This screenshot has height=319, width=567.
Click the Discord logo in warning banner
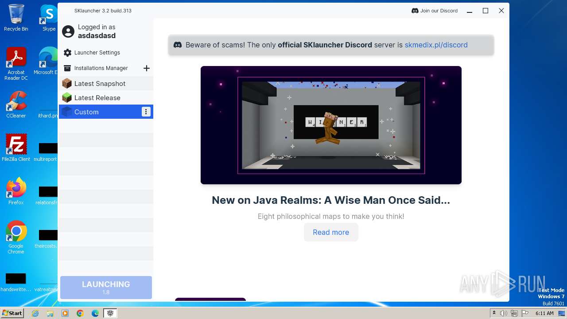tap(178, 45)
